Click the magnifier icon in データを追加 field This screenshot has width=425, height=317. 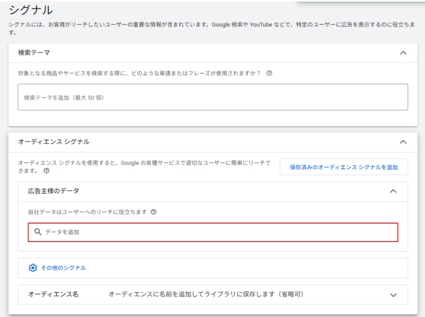pos(38,232)
